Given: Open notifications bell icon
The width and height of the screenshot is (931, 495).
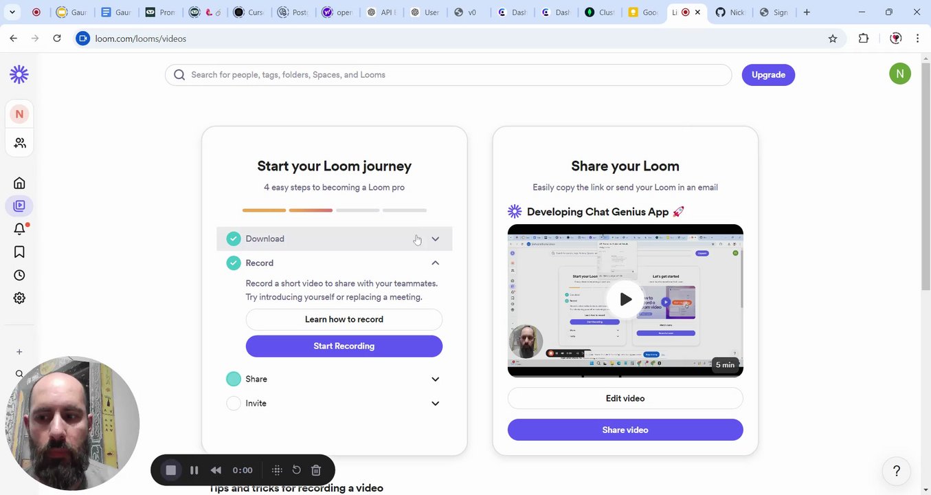Looking at the screenshot, I should (19, 229).
